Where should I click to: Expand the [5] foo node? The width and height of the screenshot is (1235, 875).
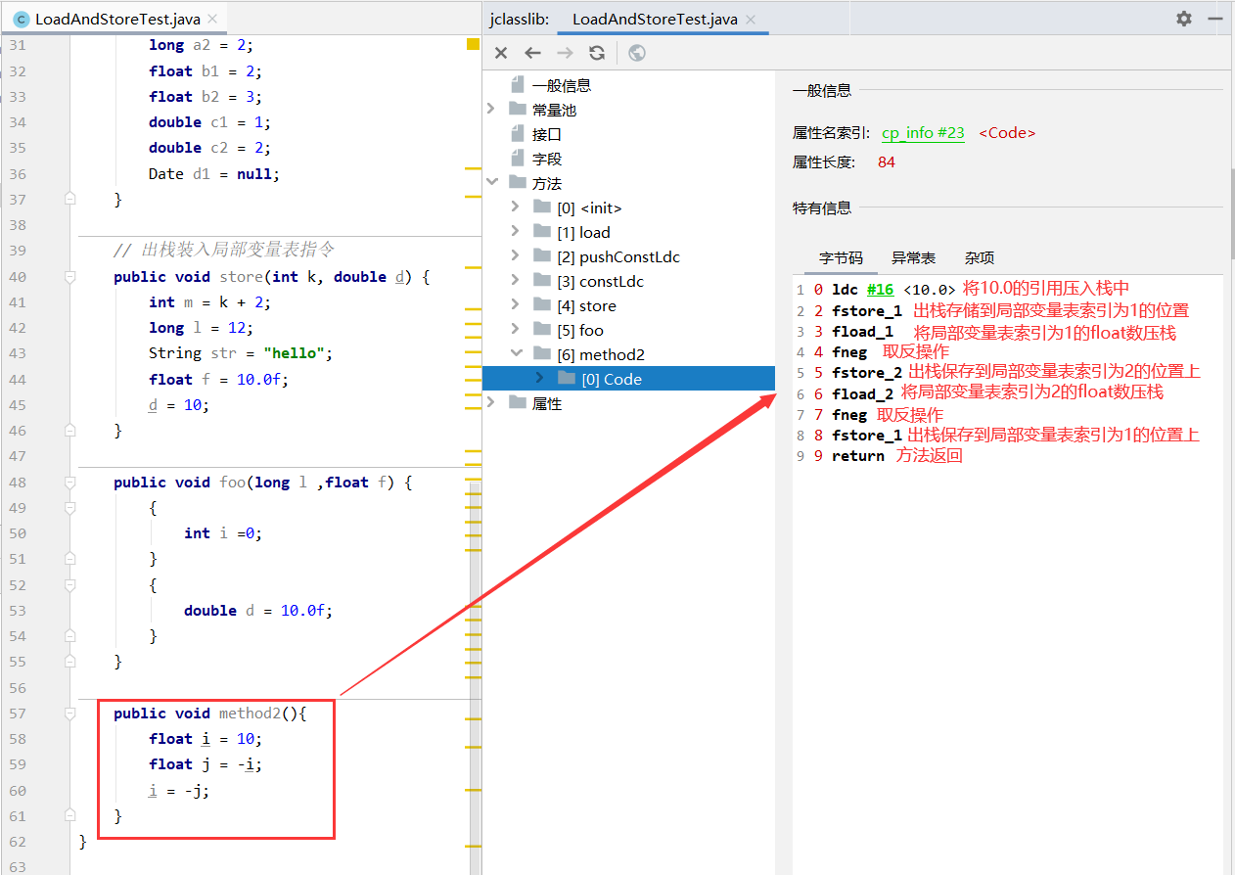point(516,329)
